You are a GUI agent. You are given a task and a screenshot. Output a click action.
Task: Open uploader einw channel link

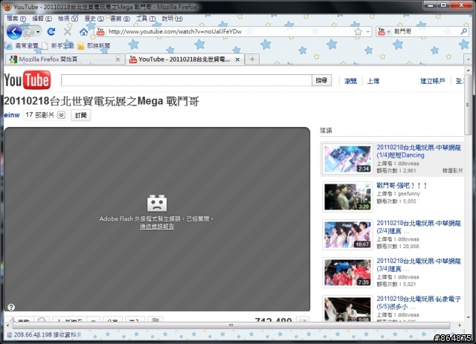tap(12, 115)
